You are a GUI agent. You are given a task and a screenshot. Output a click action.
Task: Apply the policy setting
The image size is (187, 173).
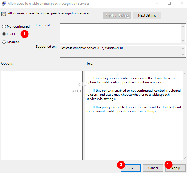(x=175, y=168)
